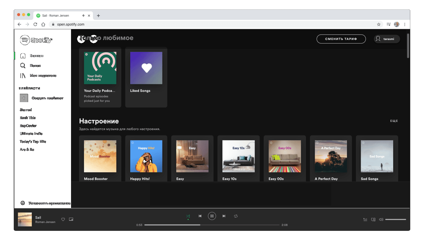Click the Chrome profile avatar

pos(397,24)
